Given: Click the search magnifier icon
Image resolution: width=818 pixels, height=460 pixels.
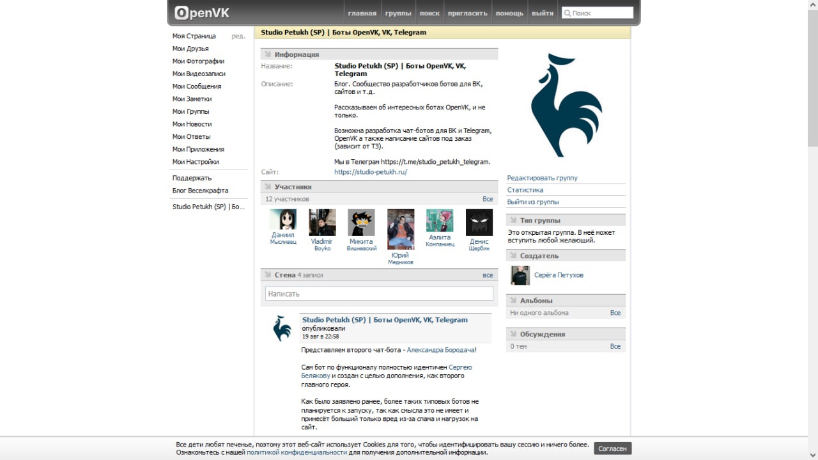Looking at the screenshot, I should coord(567,13).
